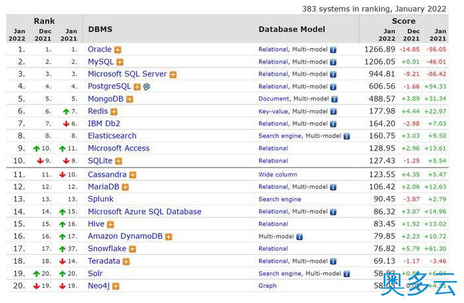Open the Neo4j link

[99, 286]
